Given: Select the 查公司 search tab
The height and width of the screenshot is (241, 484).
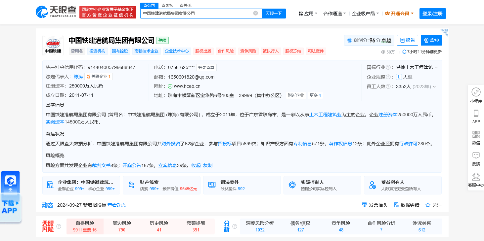Looking at the screenshot, I should pyautogui.click(x=149, y=6).
